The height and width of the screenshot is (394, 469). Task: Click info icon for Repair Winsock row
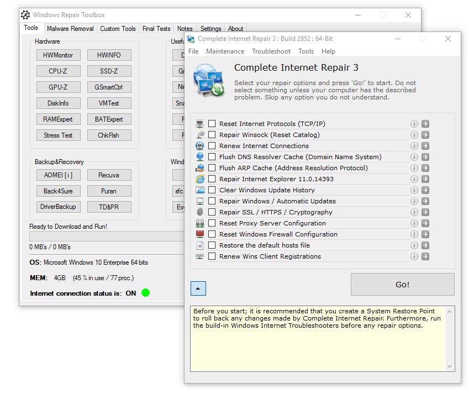414,135
